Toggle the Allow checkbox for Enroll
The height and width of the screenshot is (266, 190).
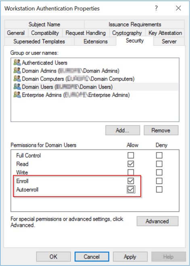point(131,181)
